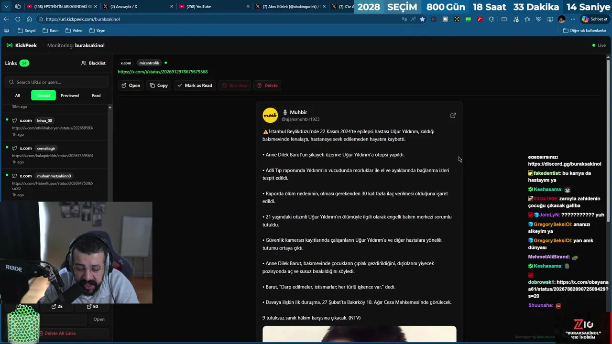The height and width of the screenshot is (344, 612).
Task: Click the Twitter bird icon beside cemaliagir
Action: pos(14,148)
